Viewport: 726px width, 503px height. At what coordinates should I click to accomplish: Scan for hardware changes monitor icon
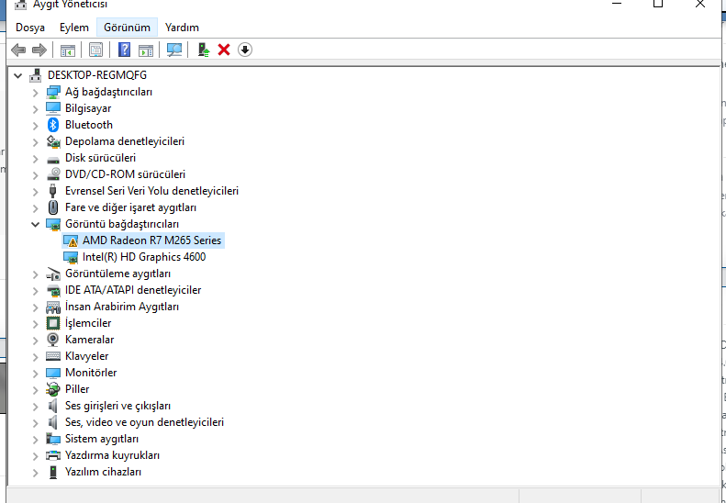tap(174, 50)
